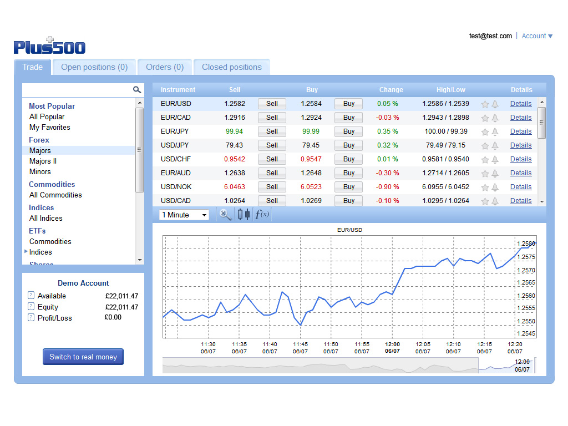
Task: Sort by the Instrument column header
Action: pyautogui.click(x=178, y=90)
